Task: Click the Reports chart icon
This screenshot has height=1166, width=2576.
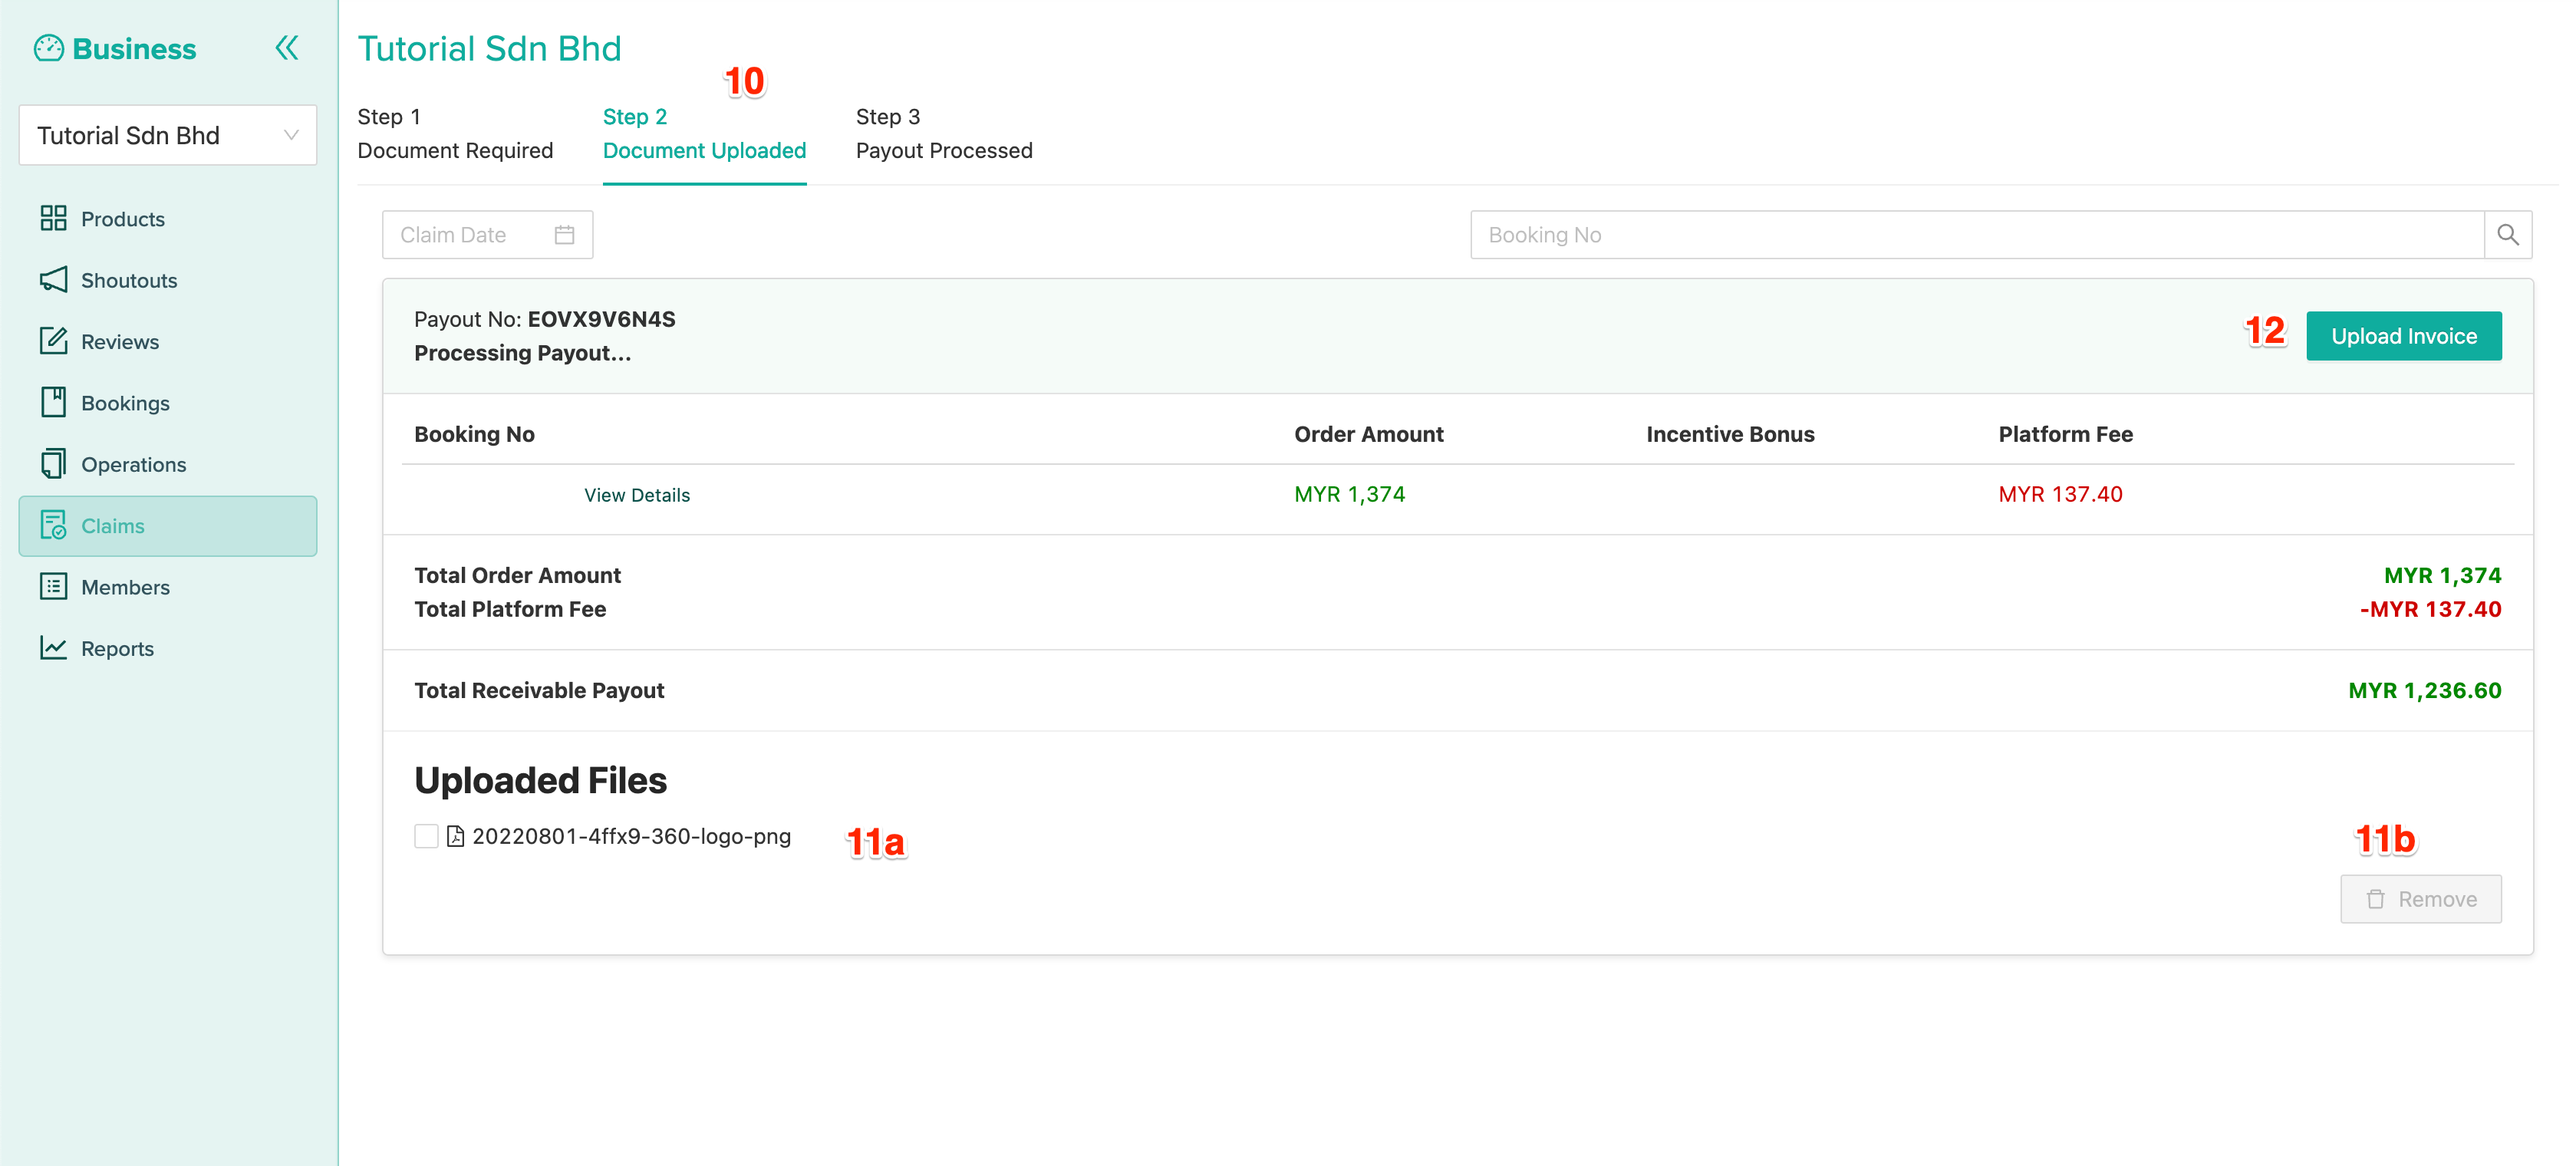Action: pos(53,648)
